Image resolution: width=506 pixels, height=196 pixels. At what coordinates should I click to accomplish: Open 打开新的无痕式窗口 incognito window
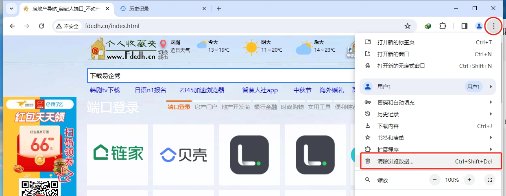coord(428,66)
